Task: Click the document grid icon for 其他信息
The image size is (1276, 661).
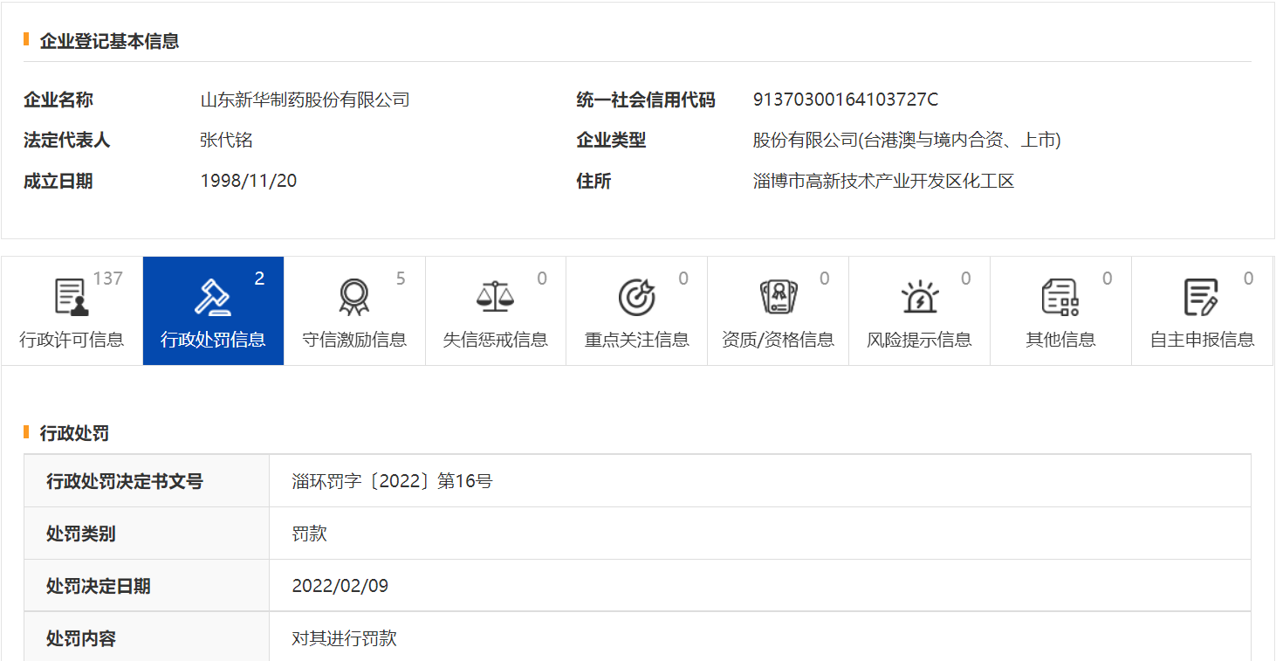Action: pyautogui.click(x=1060, y=297)
